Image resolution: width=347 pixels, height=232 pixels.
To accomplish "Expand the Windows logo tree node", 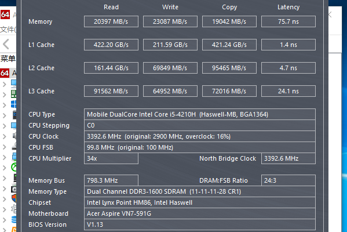I will (4, 105).
